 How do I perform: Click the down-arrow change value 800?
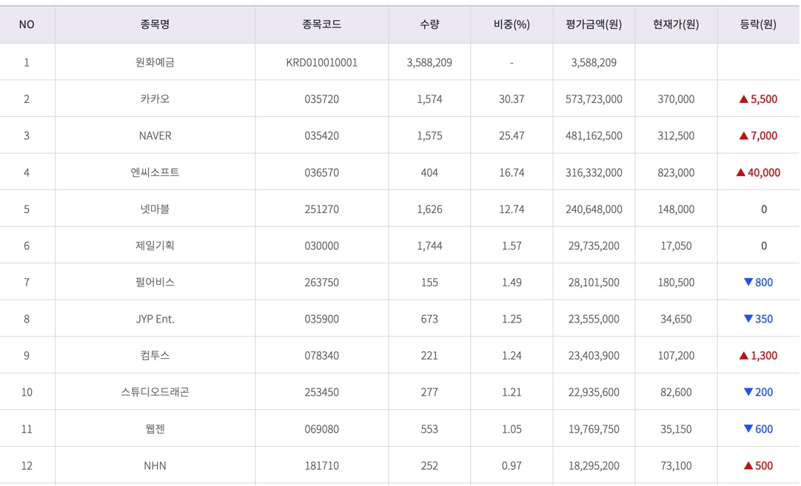[x=758, y=283]
